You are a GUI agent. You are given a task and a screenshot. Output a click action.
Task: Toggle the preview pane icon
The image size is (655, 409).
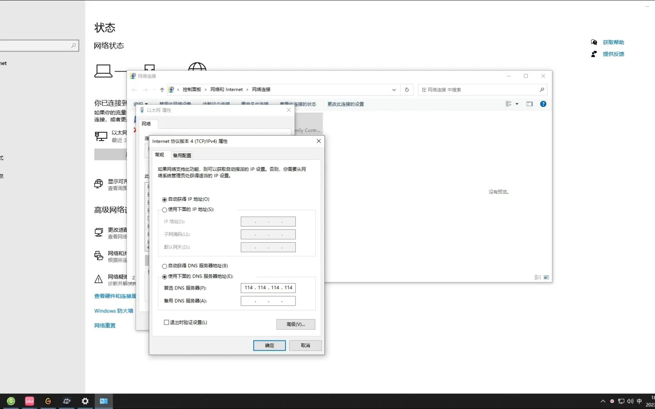[530, 104]
